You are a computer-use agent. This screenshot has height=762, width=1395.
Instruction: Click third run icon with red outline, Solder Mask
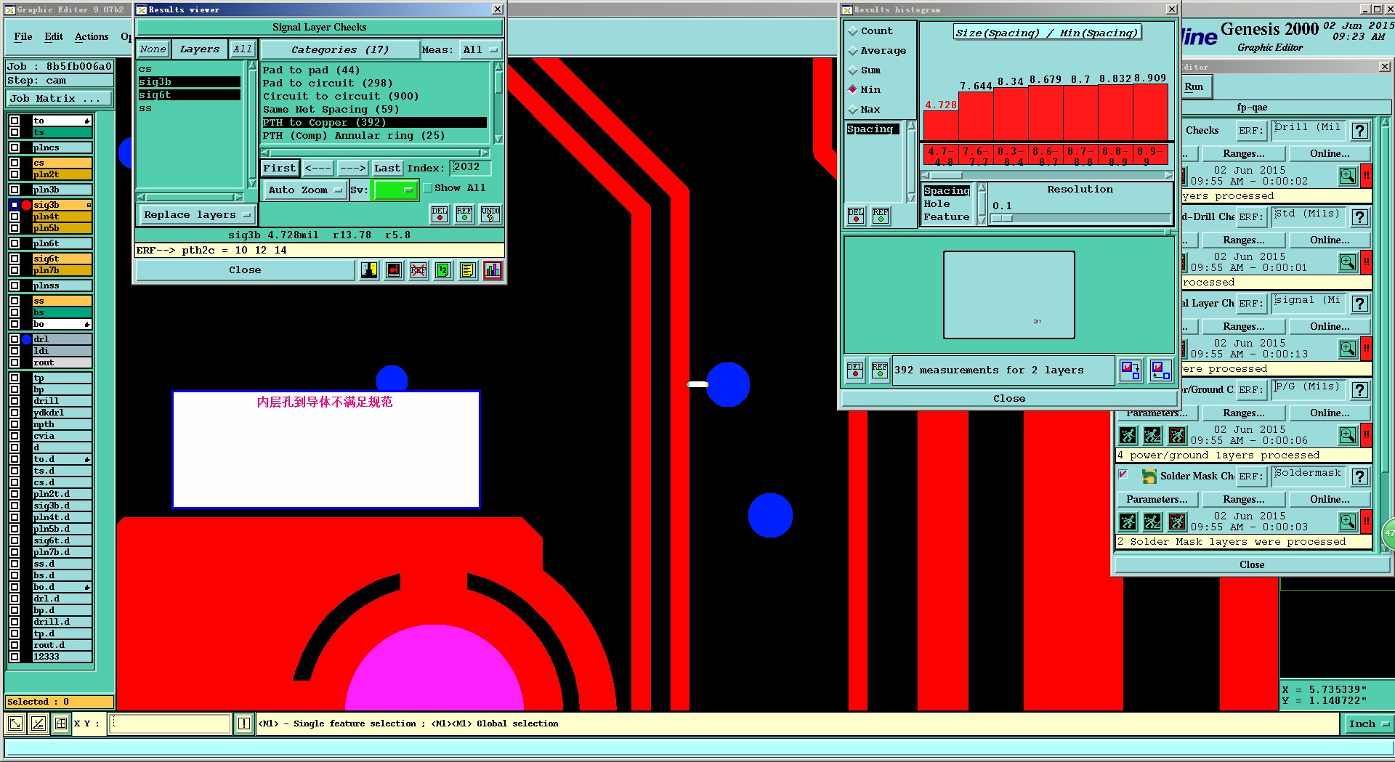pos(1177,522)
